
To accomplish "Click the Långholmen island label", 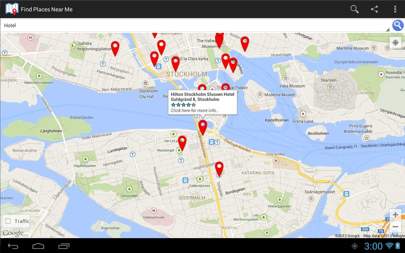I will click(x=51, y=131).
